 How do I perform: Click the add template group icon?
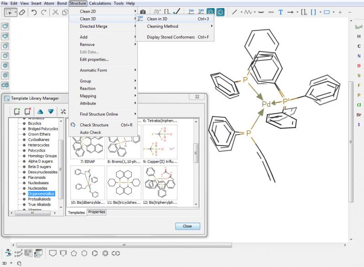pos(17,111)
